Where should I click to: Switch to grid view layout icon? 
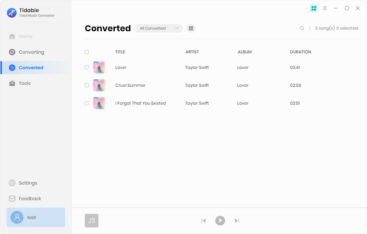tap(191, 28)
